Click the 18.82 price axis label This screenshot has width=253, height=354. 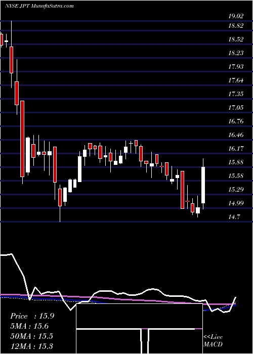(x=236, y=25)
